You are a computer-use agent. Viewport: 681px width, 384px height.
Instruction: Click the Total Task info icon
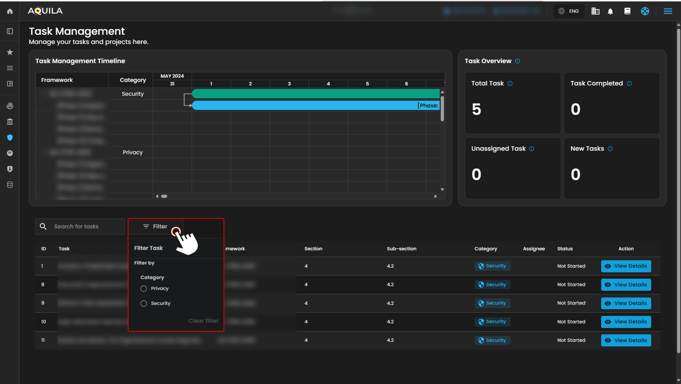(510, 84)
